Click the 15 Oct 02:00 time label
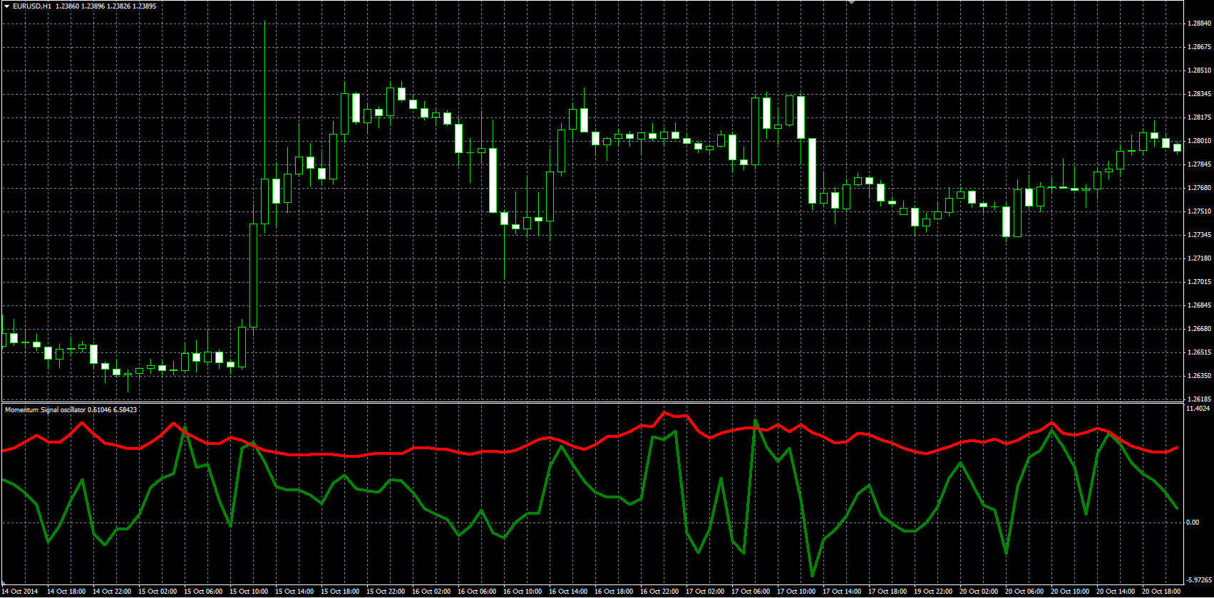The height and width of the screenshot is (598, 1214). [x=158, y=592]
